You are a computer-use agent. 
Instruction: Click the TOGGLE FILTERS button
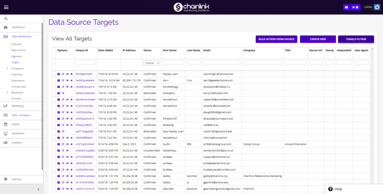356,39
